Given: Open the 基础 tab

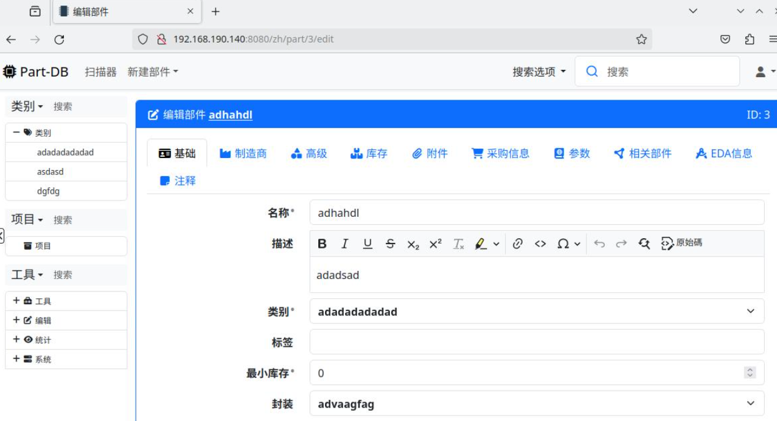Looking at the screenshot, I should 177,154.
